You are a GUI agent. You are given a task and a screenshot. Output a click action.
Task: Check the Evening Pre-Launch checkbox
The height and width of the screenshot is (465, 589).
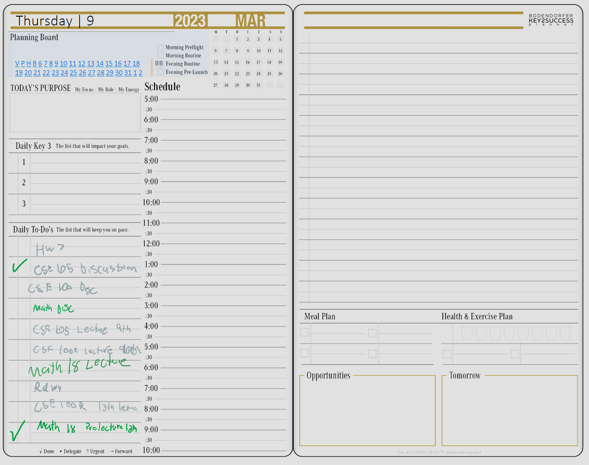[160, 72]
